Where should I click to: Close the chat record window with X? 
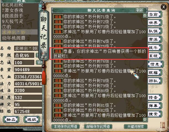click(164, 7)
